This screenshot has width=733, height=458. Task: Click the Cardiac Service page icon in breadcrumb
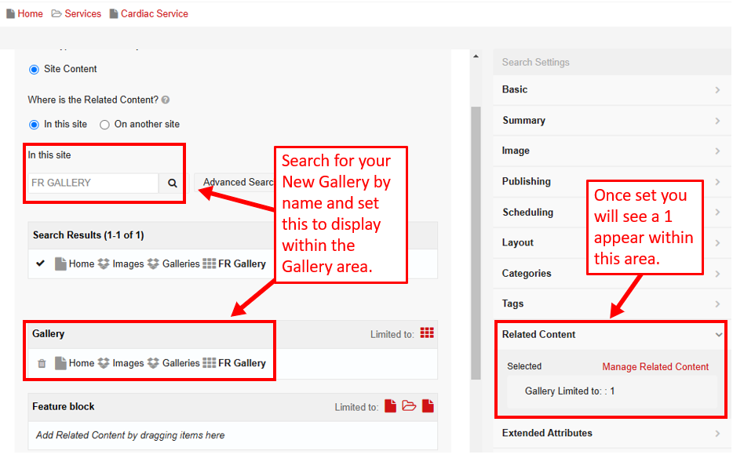(x=114, y=13)
